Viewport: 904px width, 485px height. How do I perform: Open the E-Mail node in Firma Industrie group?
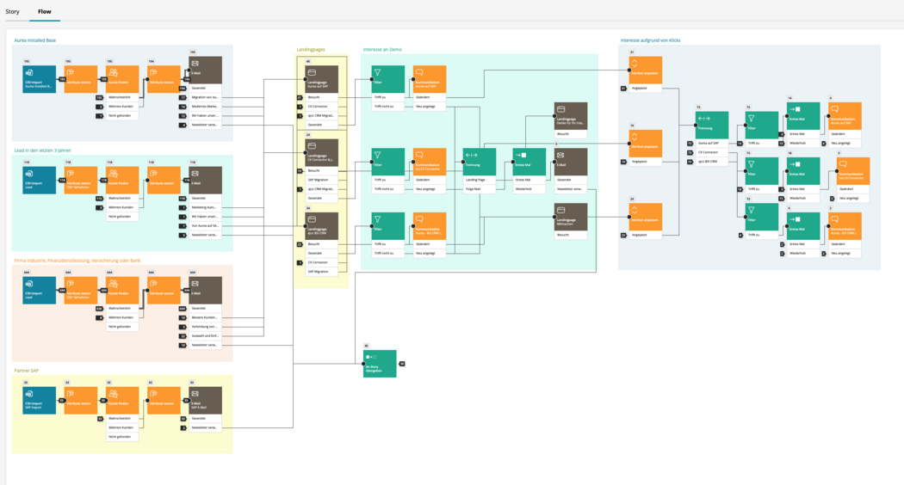point(205,291)
